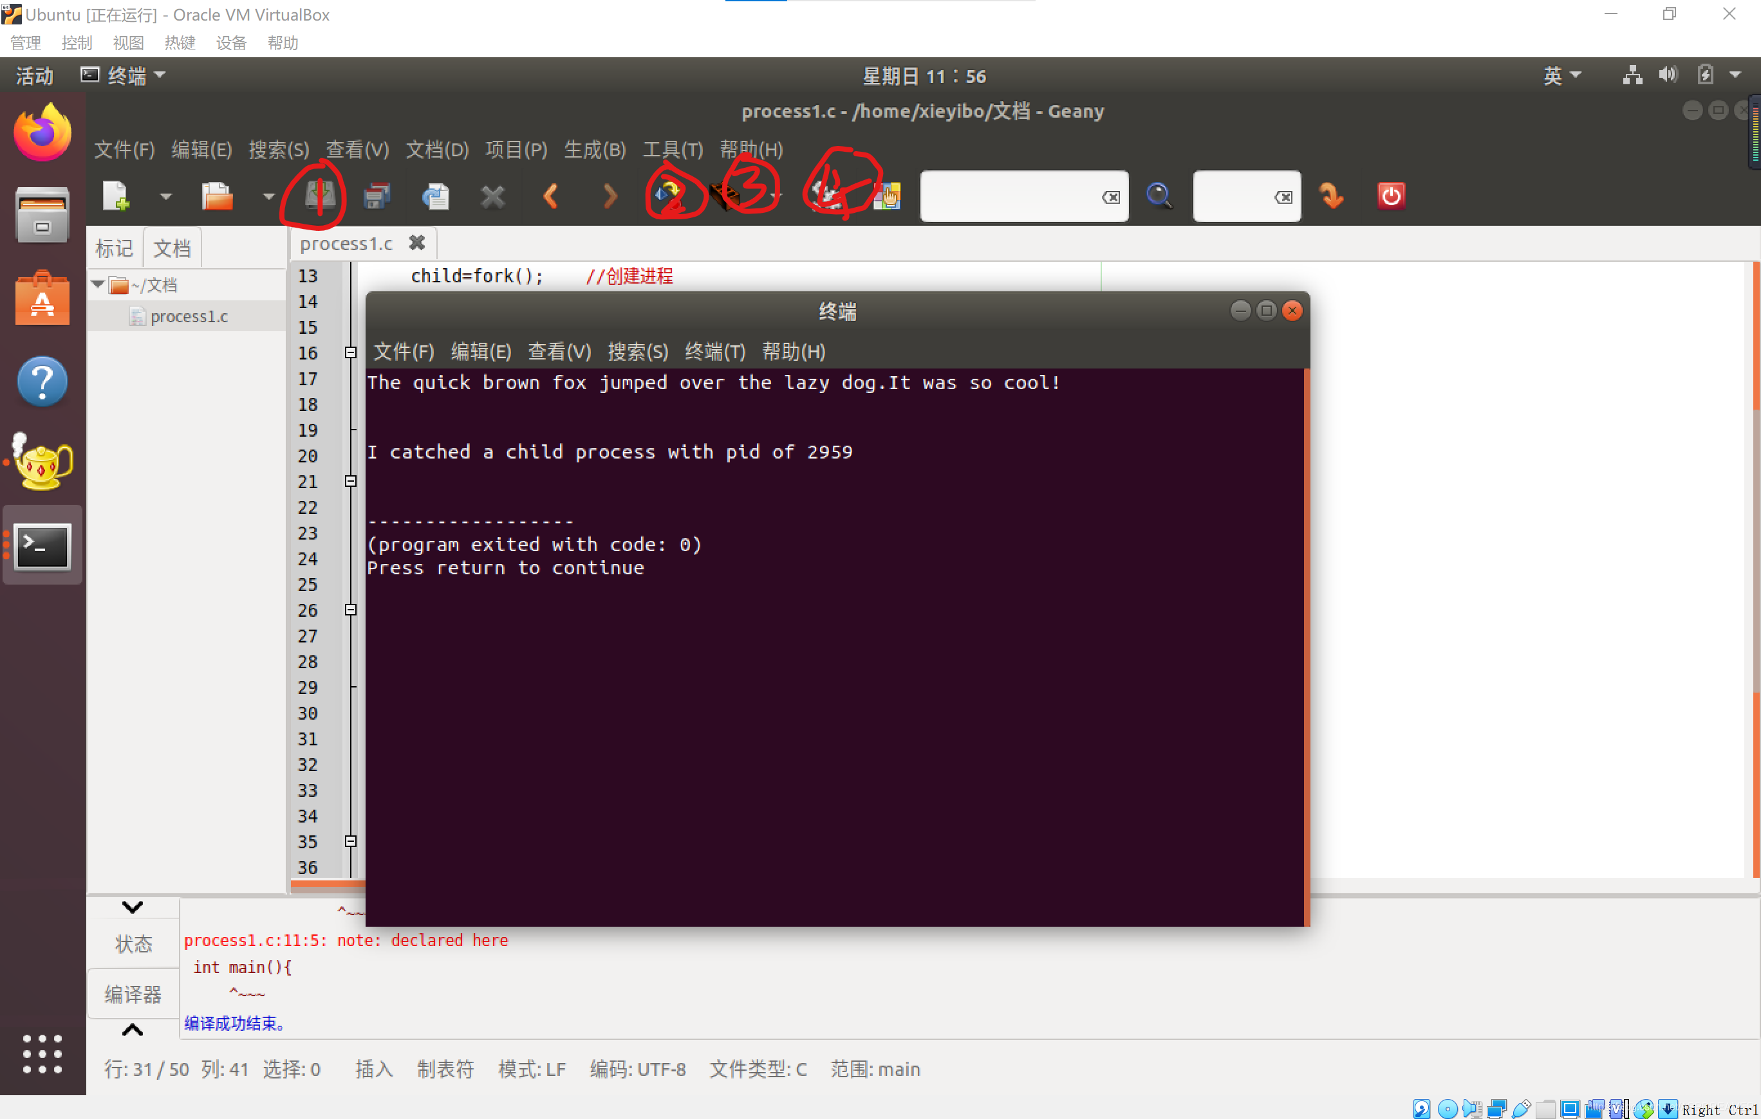1761x1119 pixels.
Task: Collapse code fold marker at line 21
Action: [351, 481]
